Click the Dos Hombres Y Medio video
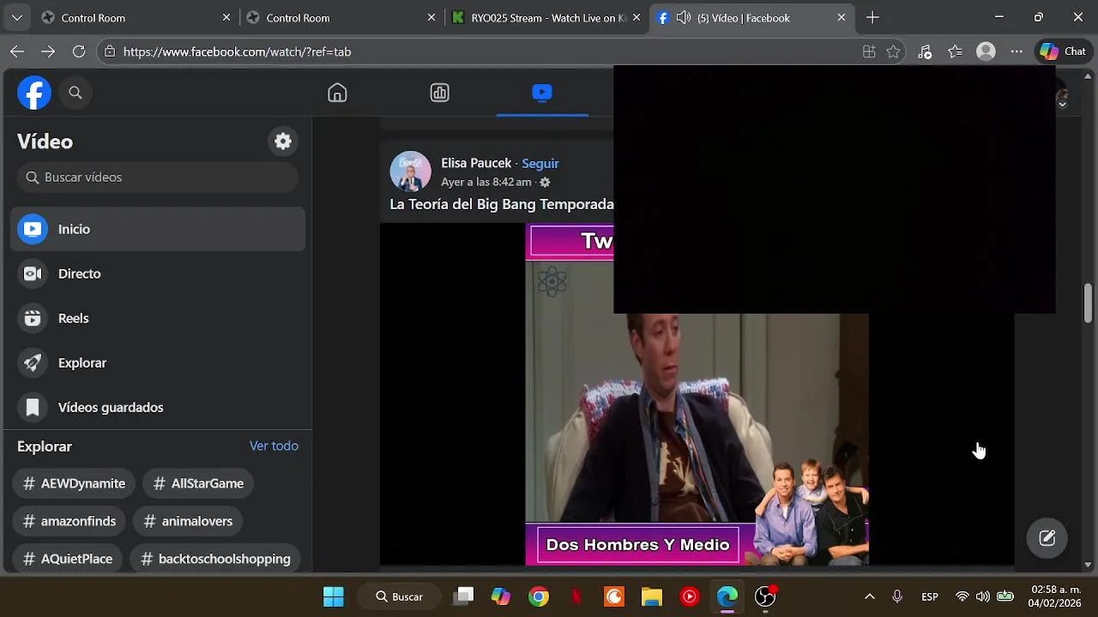 tap(697, 394)
